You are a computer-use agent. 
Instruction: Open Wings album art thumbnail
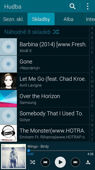13,156
